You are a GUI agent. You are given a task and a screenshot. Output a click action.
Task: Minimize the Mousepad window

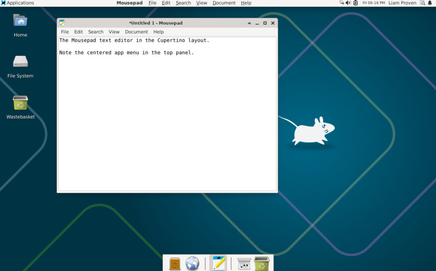tap(257, 23)
